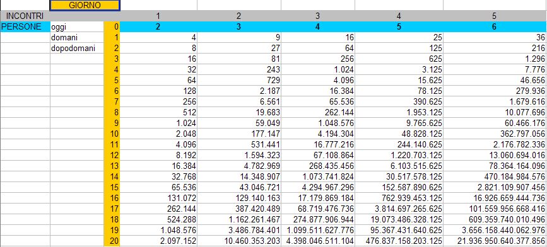The height and width of the screenshot is (247, 547).
Task: Select the cell showing 21.936.950.640.377.856
Action: [495, 241]
